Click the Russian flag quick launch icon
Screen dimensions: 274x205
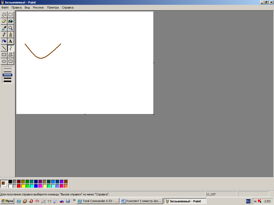tap(62, 201)
